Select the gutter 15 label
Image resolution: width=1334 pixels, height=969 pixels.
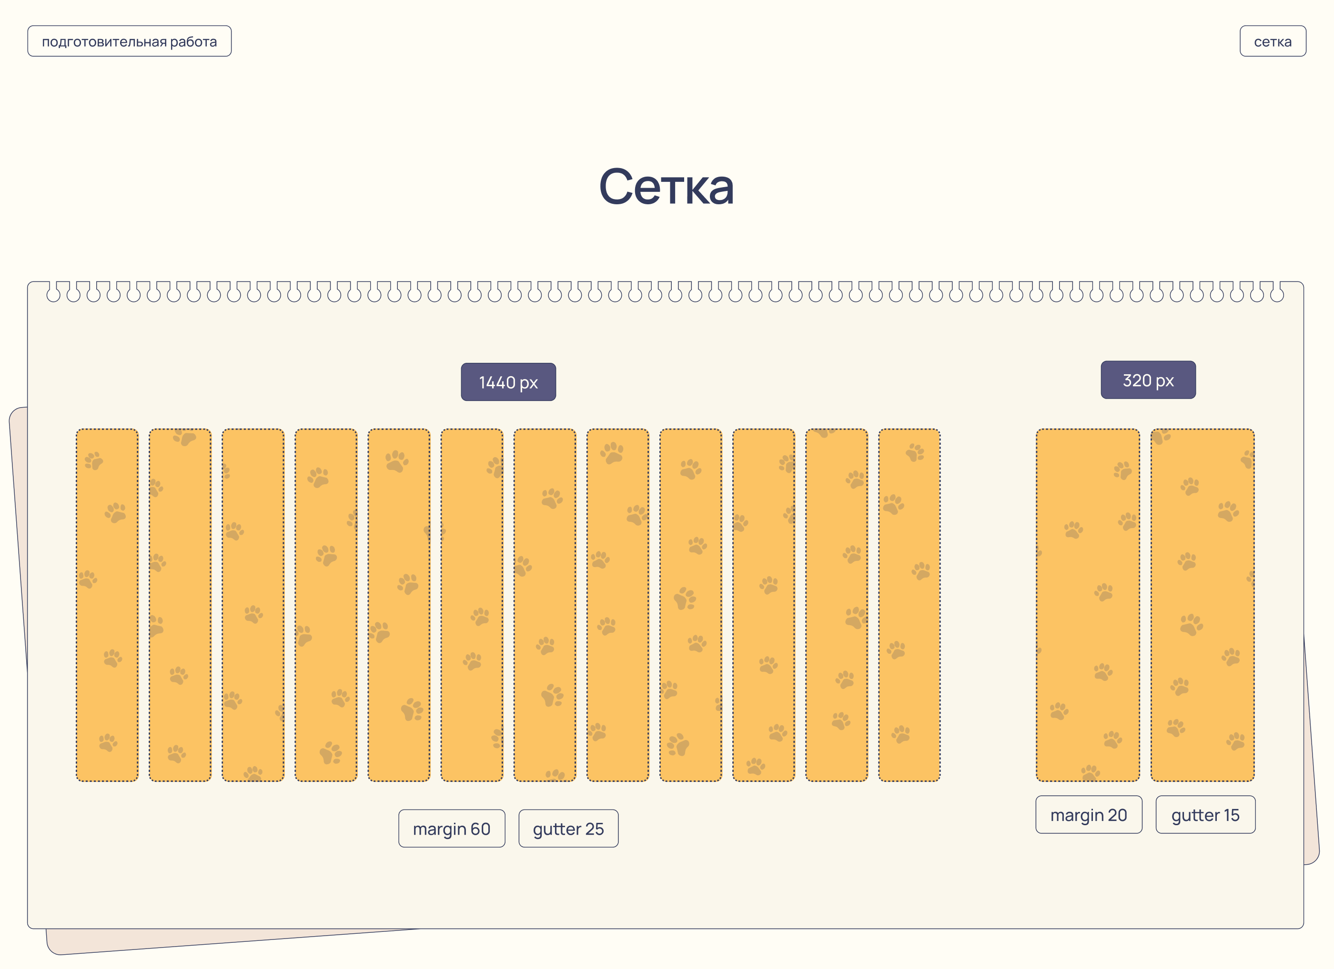click(x=1205, y=814)
